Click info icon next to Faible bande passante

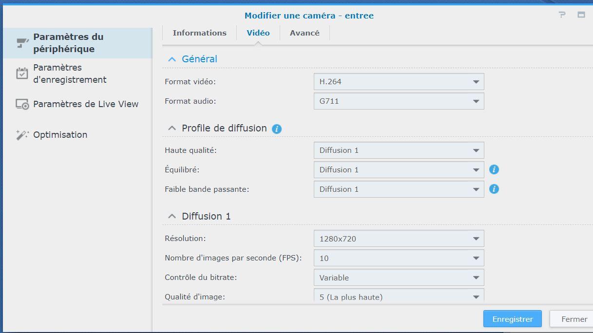(x=494, y=189)
